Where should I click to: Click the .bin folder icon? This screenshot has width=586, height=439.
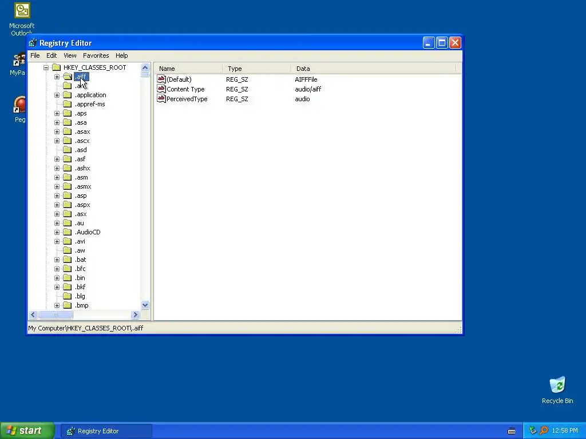point(68,278)
